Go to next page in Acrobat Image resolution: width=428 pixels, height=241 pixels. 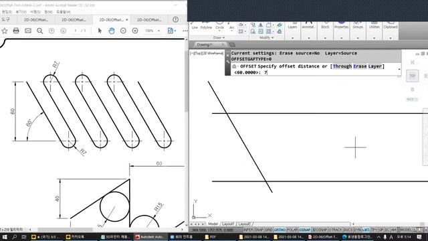pos(64,31)
